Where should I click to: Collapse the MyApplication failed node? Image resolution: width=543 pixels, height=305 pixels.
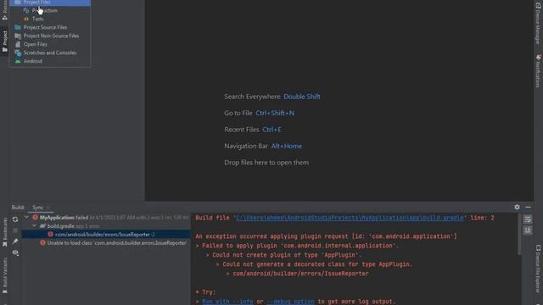pyautogui.click(x=26, y=217)
